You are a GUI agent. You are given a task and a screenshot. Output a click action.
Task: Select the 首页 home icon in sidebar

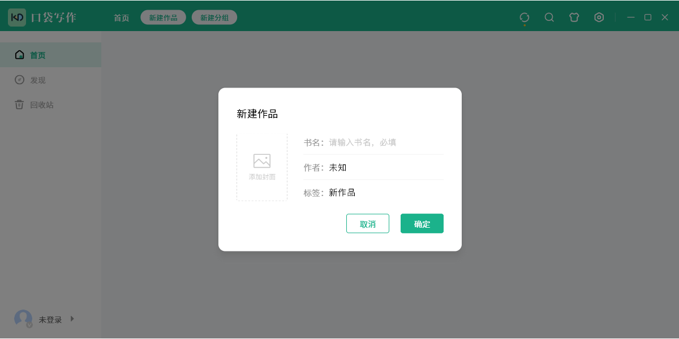(x=19, y=55)
